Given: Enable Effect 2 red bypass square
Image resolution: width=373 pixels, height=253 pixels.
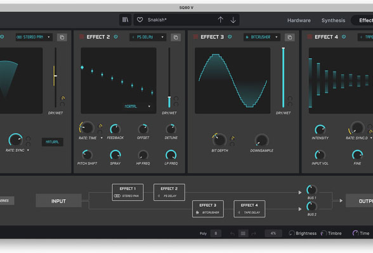Looking at the screenshot, I should tap(81, 37).
